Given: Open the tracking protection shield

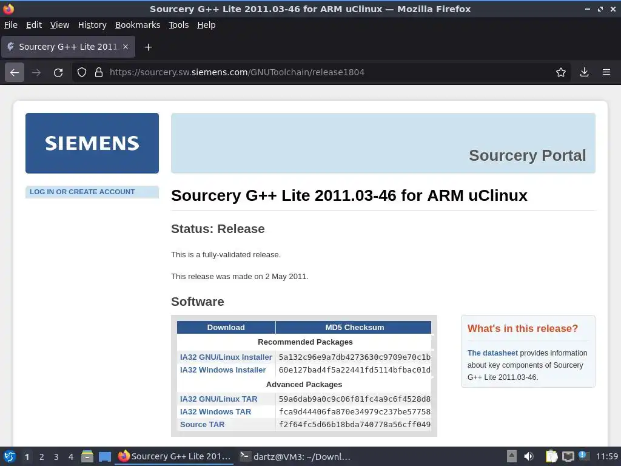Looking at the screenshot, I should (x=82, y=73).
